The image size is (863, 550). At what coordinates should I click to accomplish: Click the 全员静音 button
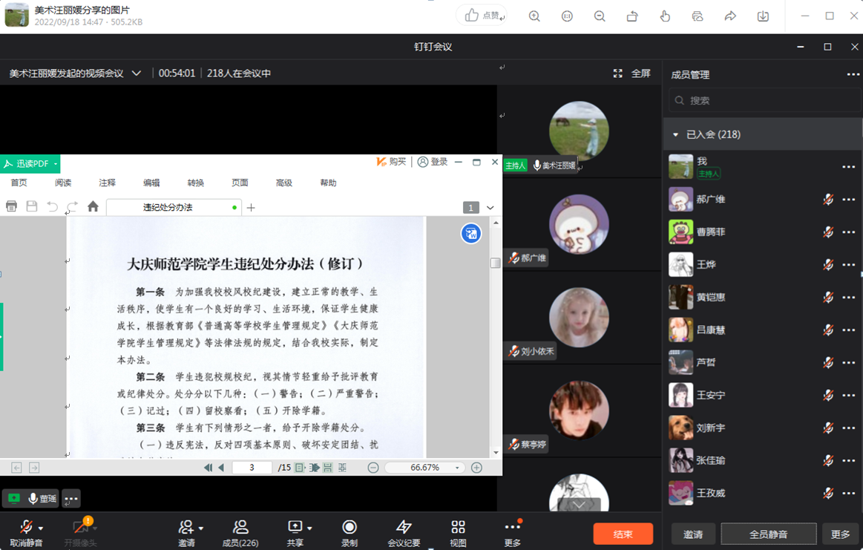pos(768,534)
